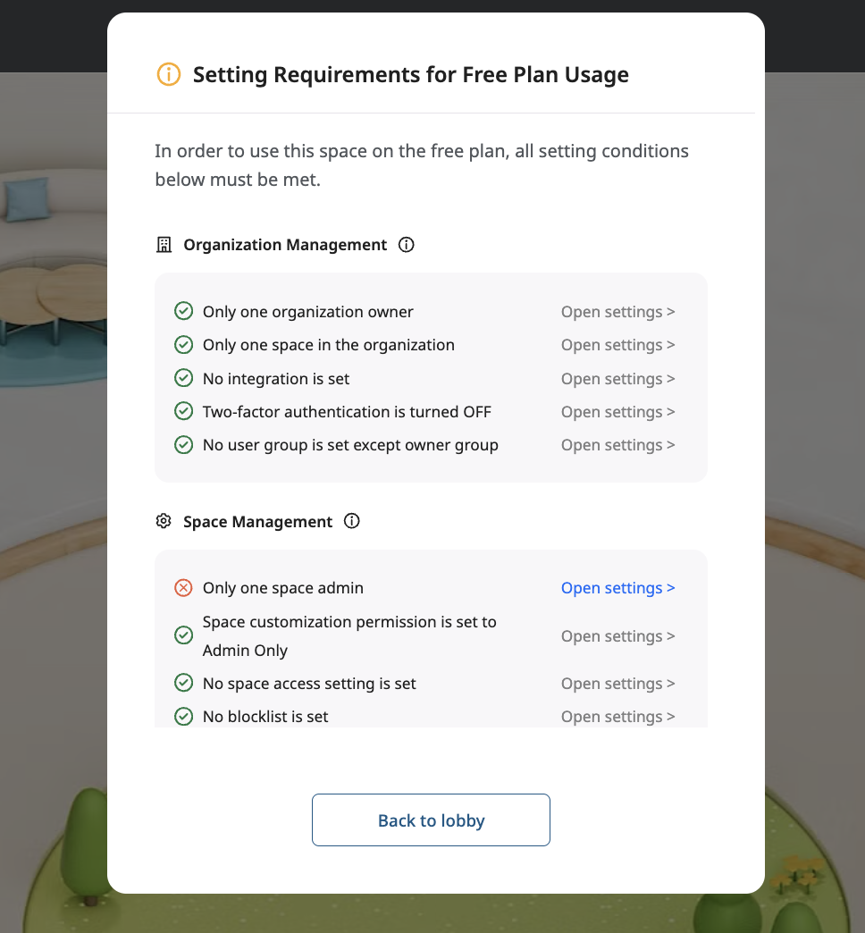Click green check beside Two-factor authentication row
Screen dimensions: 865x933
pos(183,412)
